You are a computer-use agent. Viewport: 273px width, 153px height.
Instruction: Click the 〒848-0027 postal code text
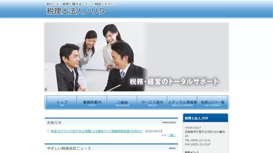(193, 128)
